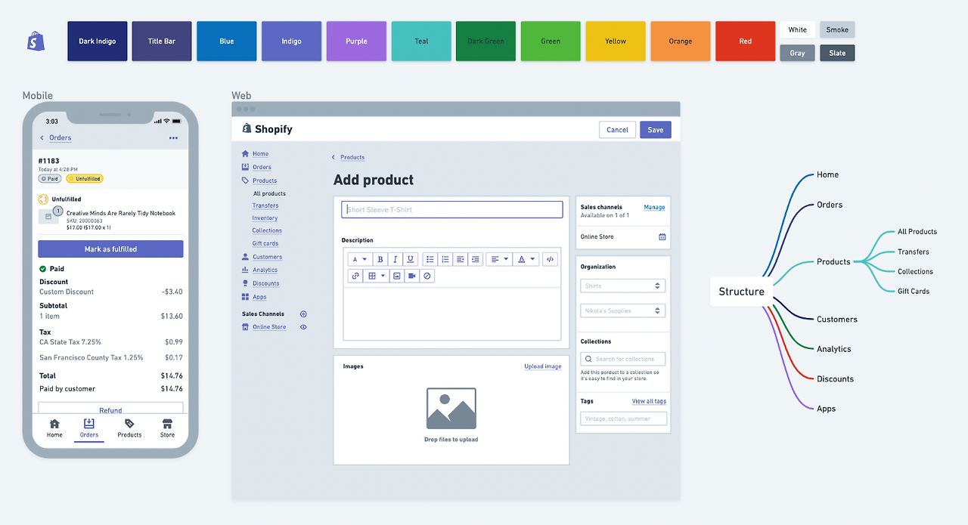Click the Shopify bag logo in web header
The width and height of the screenshot is (968, 525).
click(247, 128)
